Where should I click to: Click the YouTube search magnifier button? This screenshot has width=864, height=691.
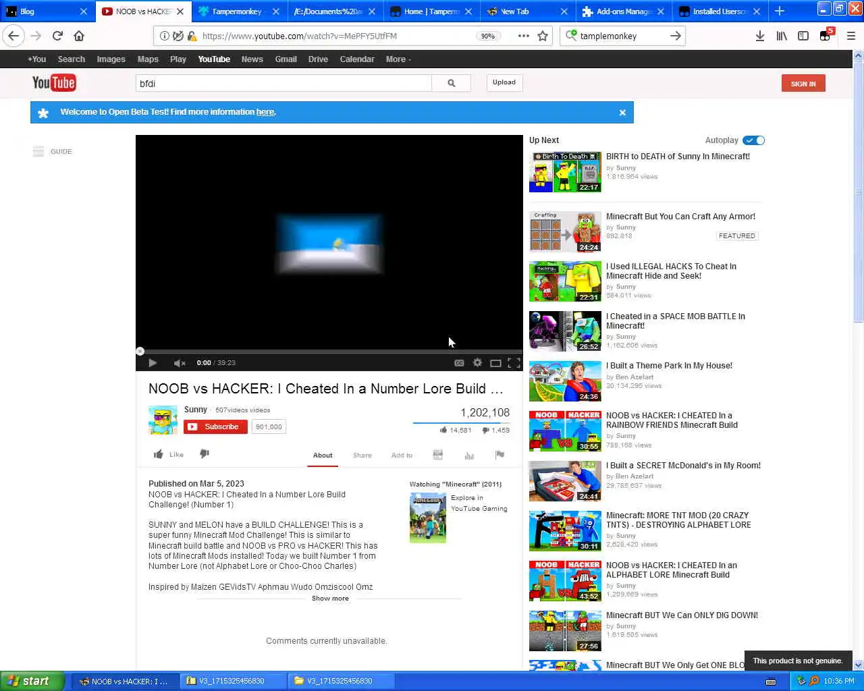451,84
